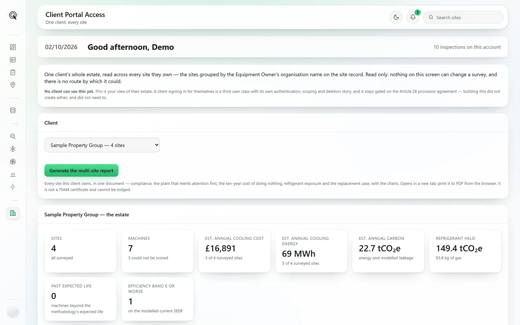
Task: Open the snowflake cooling icon
Action: point(13,149)
